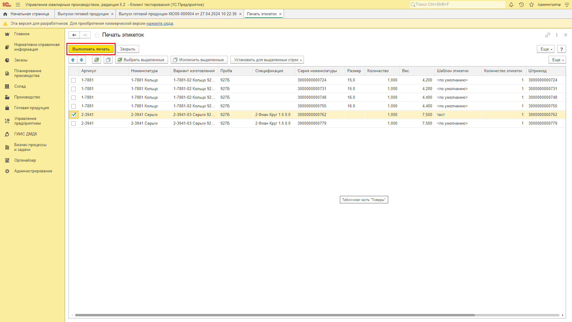The image size is (572, 322).
Task: Click Исключить выделенные button
Action: click(x=199, y=60)
